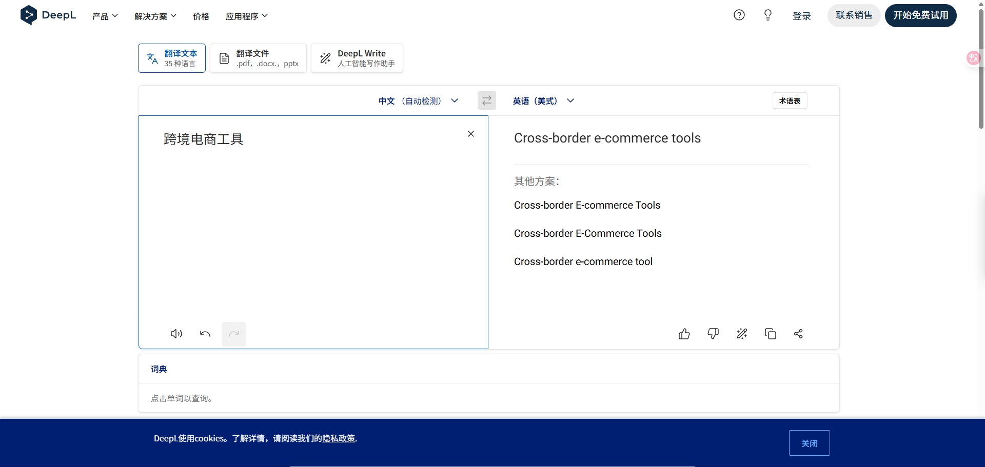Image resolution: width=985 pixels, height=467 pixels.
Task: Click the source text 跨境电商工具
Action: [x=203, y=139]
